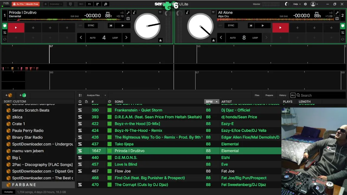Click deck 1 piano keys icon

pyautogui.click(x=128, y=18)
